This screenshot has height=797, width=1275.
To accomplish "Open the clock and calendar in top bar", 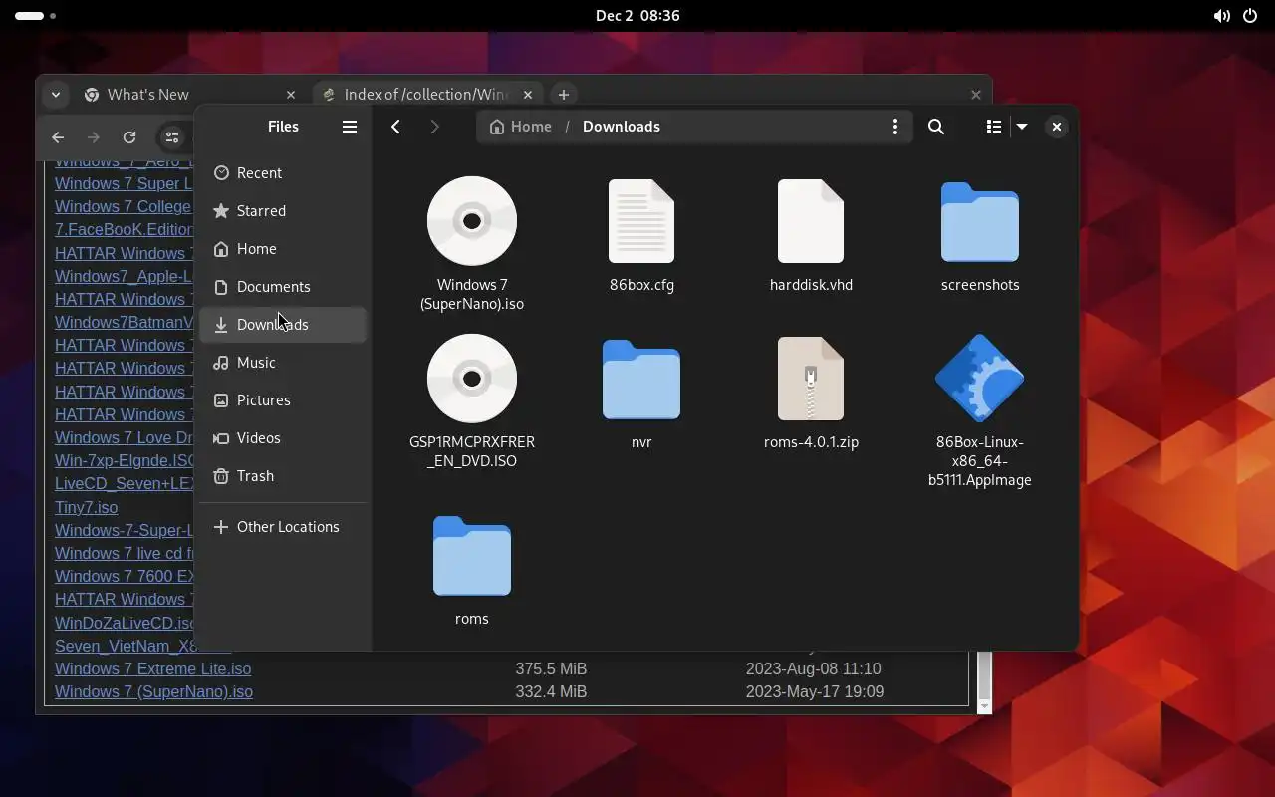I will [x=637, y=16].
